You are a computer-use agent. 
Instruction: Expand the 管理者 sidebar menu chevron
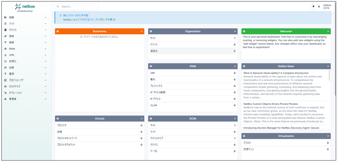coord(45,99)
